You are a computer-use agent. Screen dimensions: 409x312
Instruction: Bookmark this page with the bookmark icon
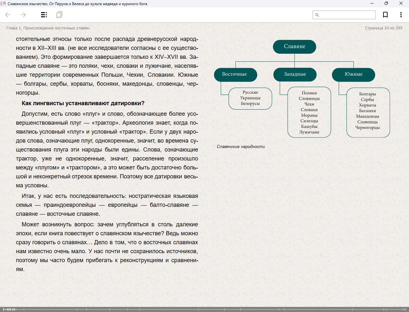(x=385, y=15)
